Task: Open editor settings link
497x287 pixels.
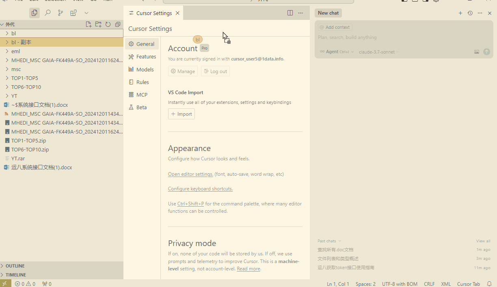Action: pos(190,174)
